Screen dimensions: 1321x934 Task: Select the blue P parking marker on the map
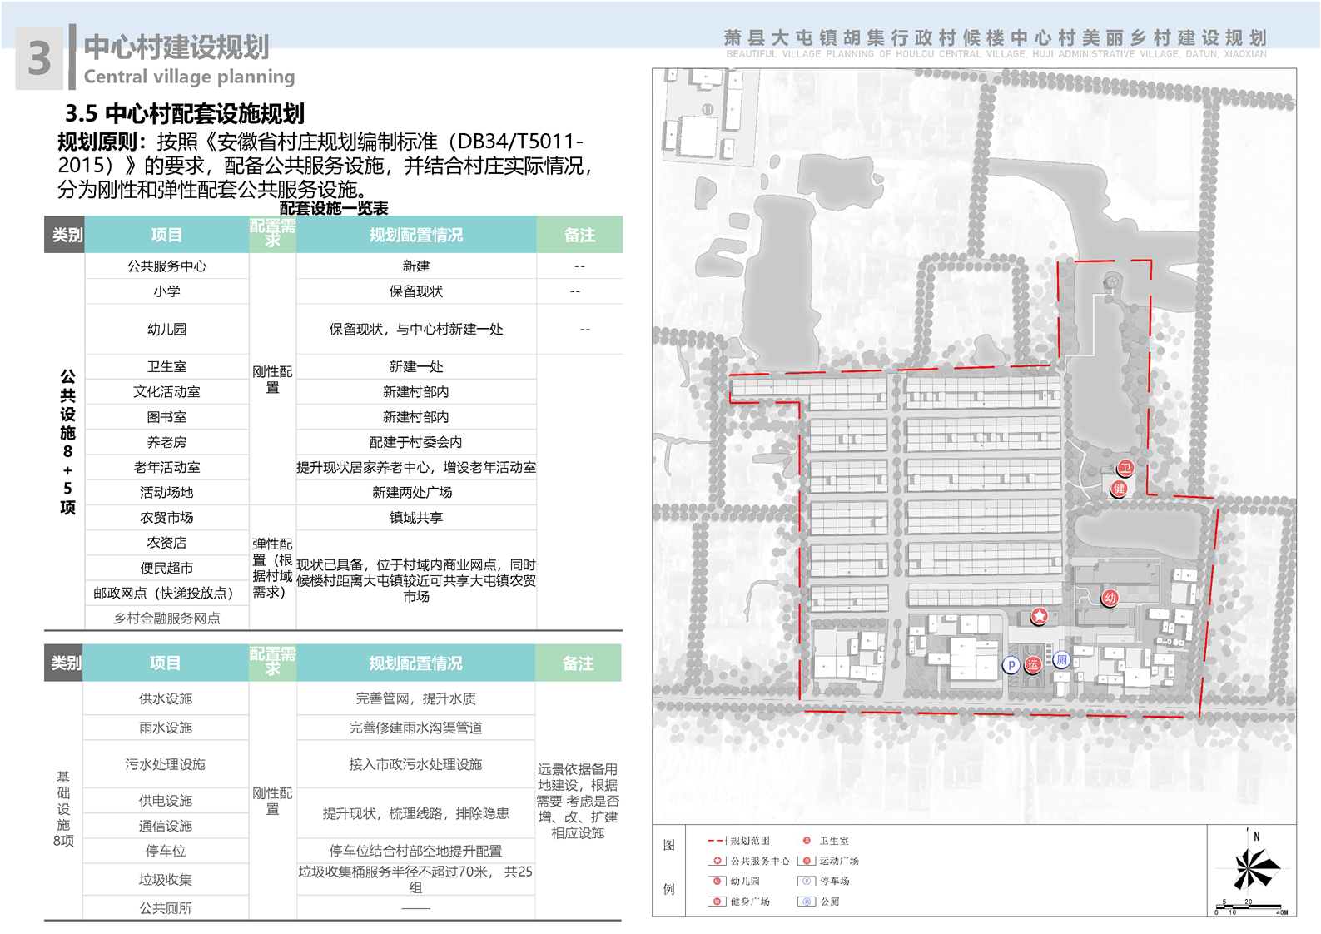(x=1011, y=665)
